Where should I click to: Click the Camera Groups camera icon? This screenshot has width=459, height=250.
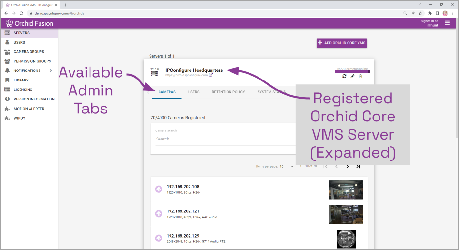[x=7, y=52]
